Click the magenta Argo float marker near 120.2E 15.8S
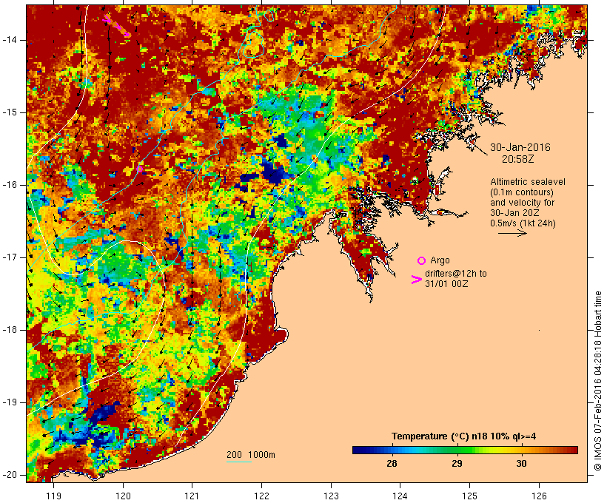Viewport: 607px width, 503px height. coord(139,169)
